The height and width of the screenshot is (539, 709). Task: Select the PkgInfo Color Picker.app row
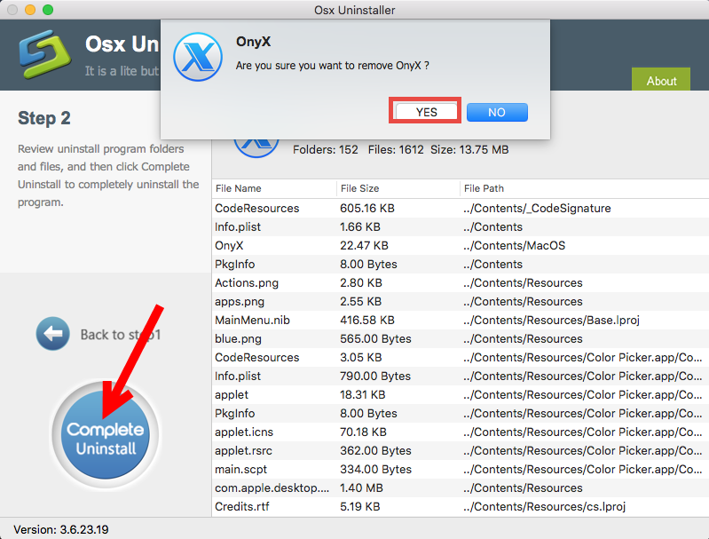[461, 413]
